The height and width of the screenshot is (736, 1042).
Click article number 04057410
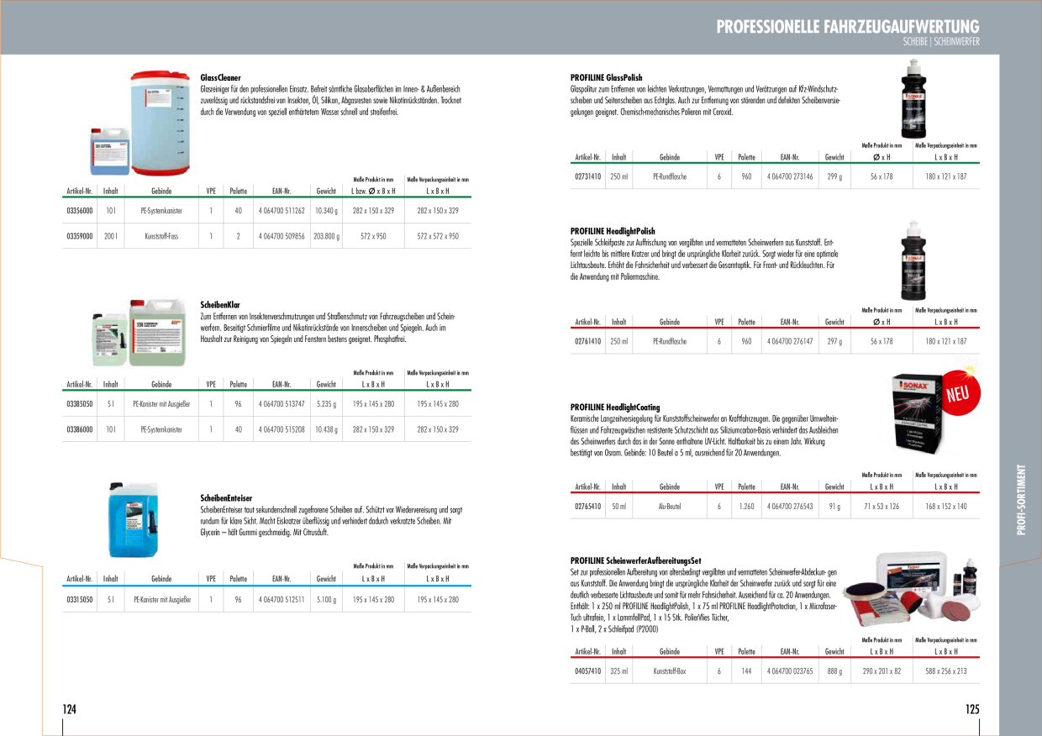[587, 671]
